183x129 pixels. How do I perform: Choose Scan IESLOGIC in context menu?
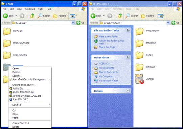coord(30,99)
